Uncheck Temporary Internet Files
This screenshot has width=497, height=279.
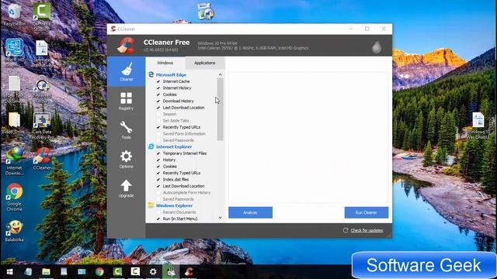(x=158, y=153)
